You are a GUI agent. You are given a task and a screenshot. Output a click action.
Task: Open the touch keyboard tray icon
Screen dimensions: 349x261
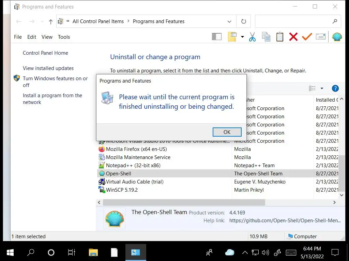click(x=291, y=253)
